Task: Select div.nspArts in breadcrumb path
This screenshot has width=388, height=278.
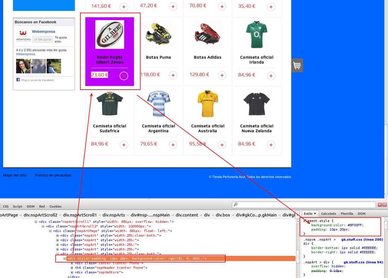Action: [x=114, y=215]
